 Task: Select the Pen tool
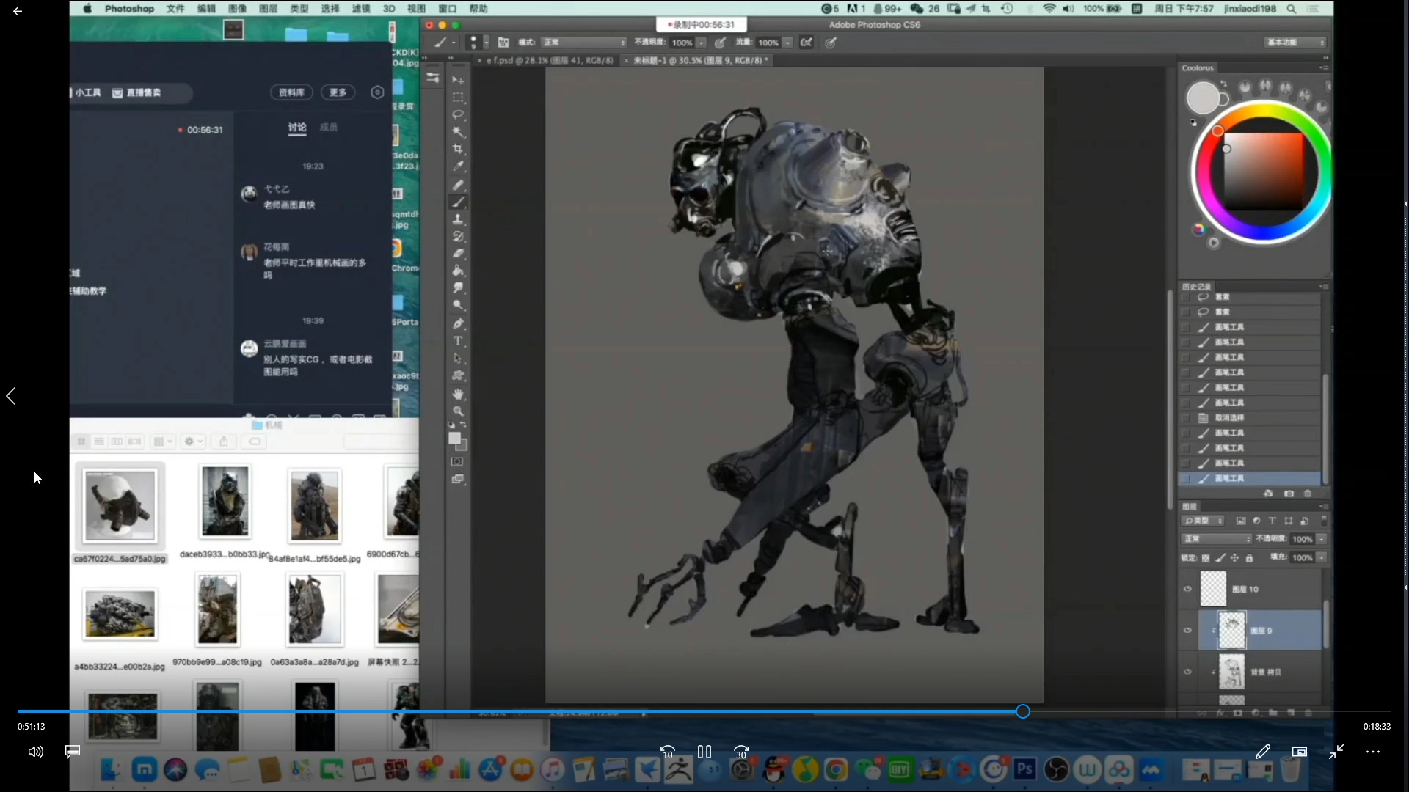458,323
